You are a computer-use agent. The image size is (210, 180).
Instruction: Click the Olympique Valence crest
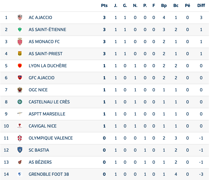click(x=20, y=138)
